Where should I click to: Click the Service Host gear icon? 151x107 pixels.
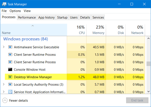click(10, 92)
